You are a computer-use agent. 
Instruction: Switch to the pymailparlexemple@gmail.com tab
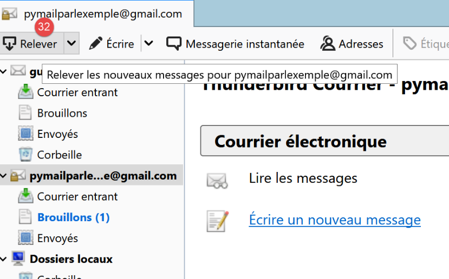(96, 14)
